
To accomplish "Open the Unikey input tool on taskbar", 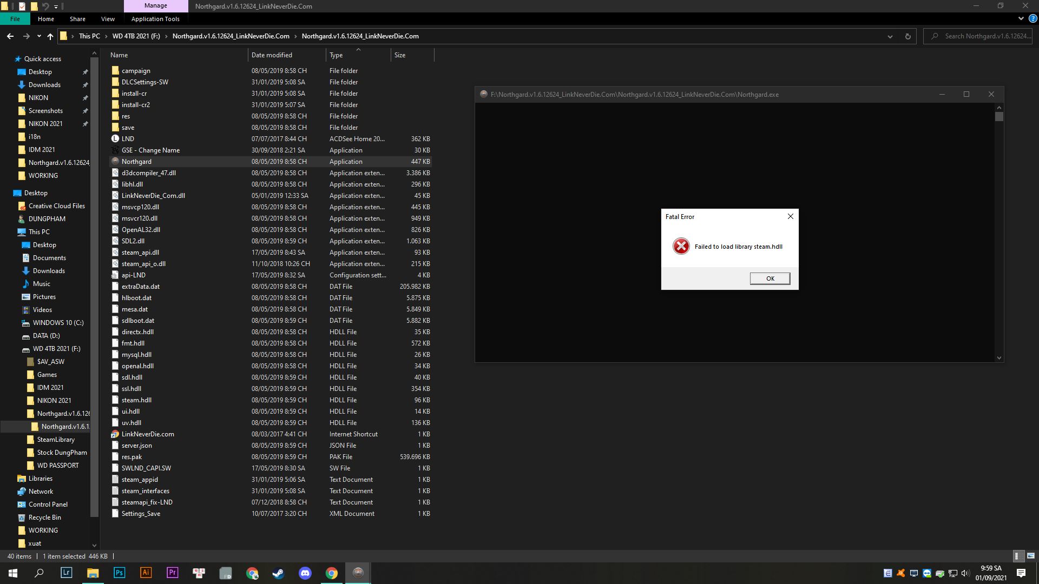I will (x=199, y=573).
